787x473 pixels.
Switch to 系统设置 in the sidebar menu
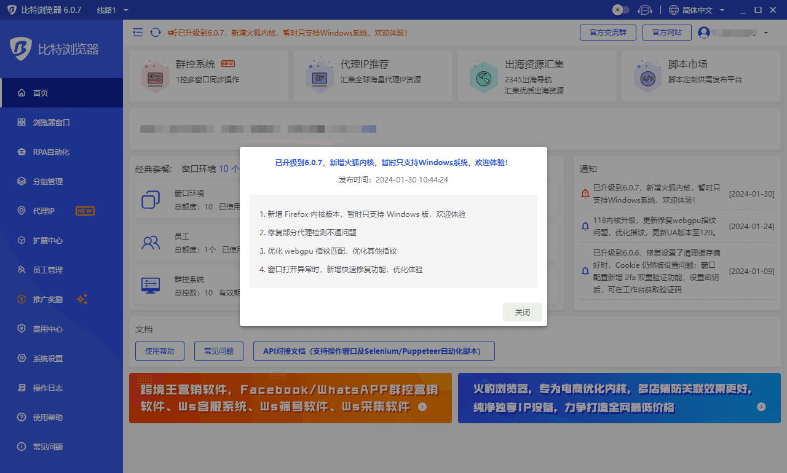21,358
